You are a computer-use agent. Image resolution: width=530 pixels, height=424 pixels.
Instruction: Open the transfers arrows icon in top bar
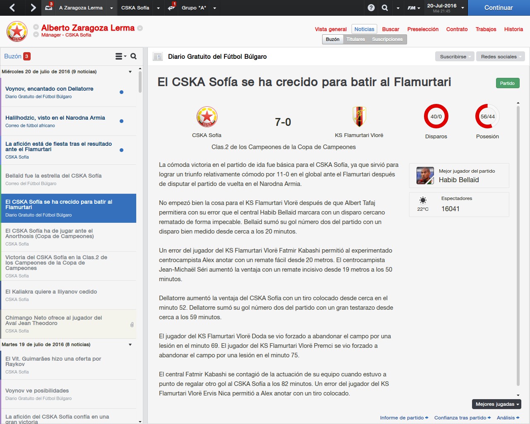pos(171,7)
